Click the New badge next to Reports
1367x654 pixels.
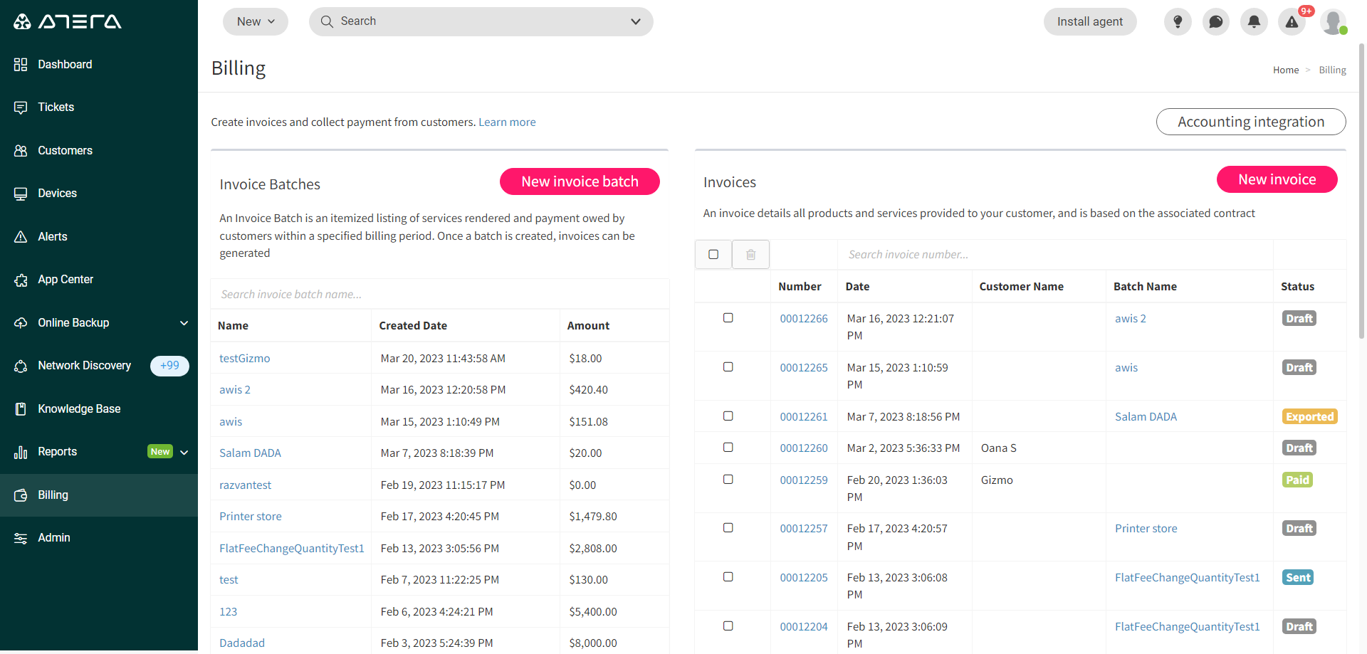click(160, 452)
